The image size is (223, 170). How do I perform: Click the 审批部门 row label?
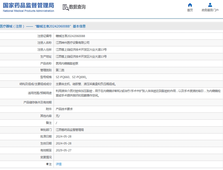[46, 130]
